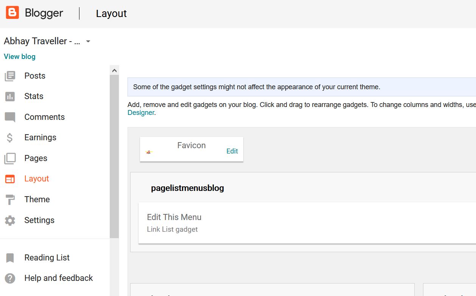476x296 pixels.
Task: Select Layout in the sidebar menu
Action: pyautogui.click(x=37, y=179)
